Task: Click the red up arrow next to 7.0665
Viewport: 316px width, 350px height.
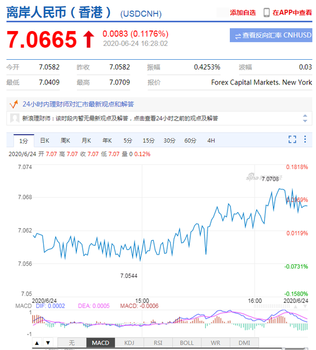Action: tap(88, 39)
